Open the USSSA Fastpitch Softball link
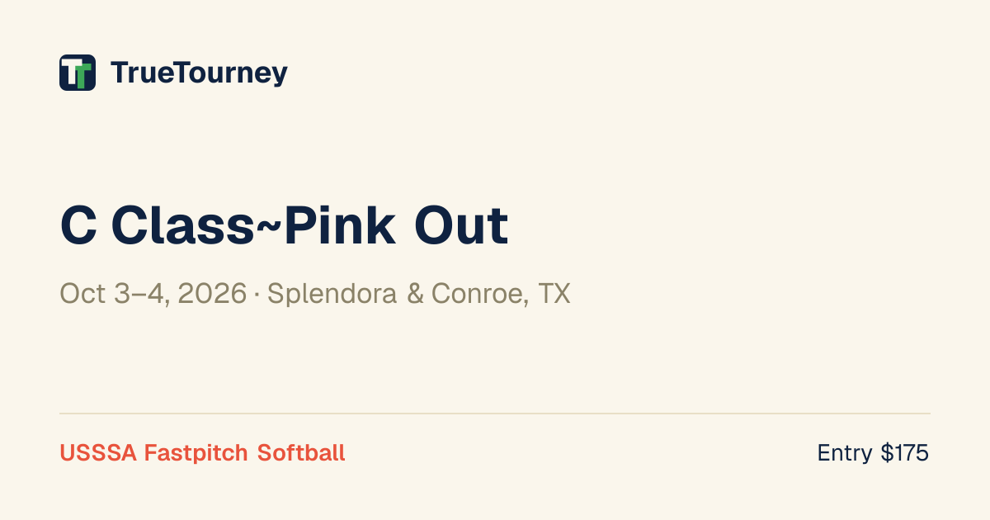990x520 pixels. (202, 452)
